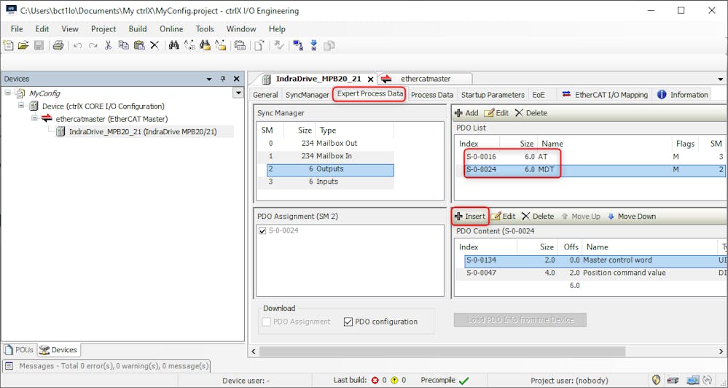Click Add in PDO List toolbar

click(466, 113)
